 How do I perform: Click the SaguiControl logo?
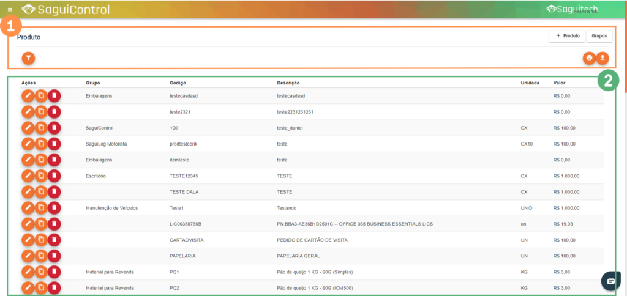[x=66, y=10]
